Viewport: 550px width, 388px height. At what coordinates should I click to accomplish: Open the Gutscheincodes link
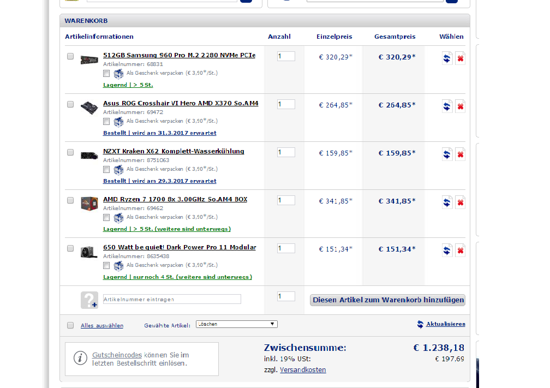pos(117,355)
